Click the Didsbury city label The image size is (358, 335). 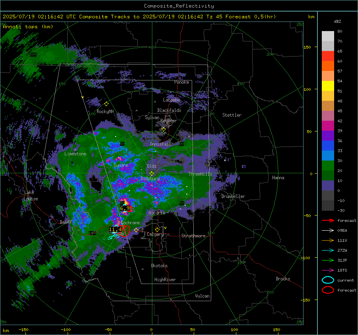pos(150,178)
